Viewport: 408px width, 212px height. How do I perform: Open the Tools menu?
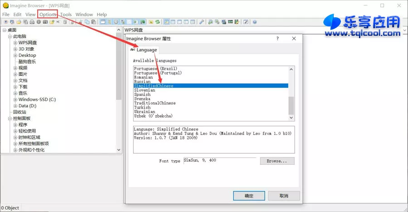[x=66, y=15]
